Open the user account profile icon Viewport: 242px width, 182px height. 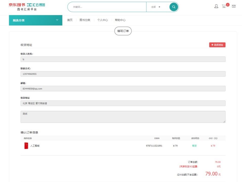216,6
